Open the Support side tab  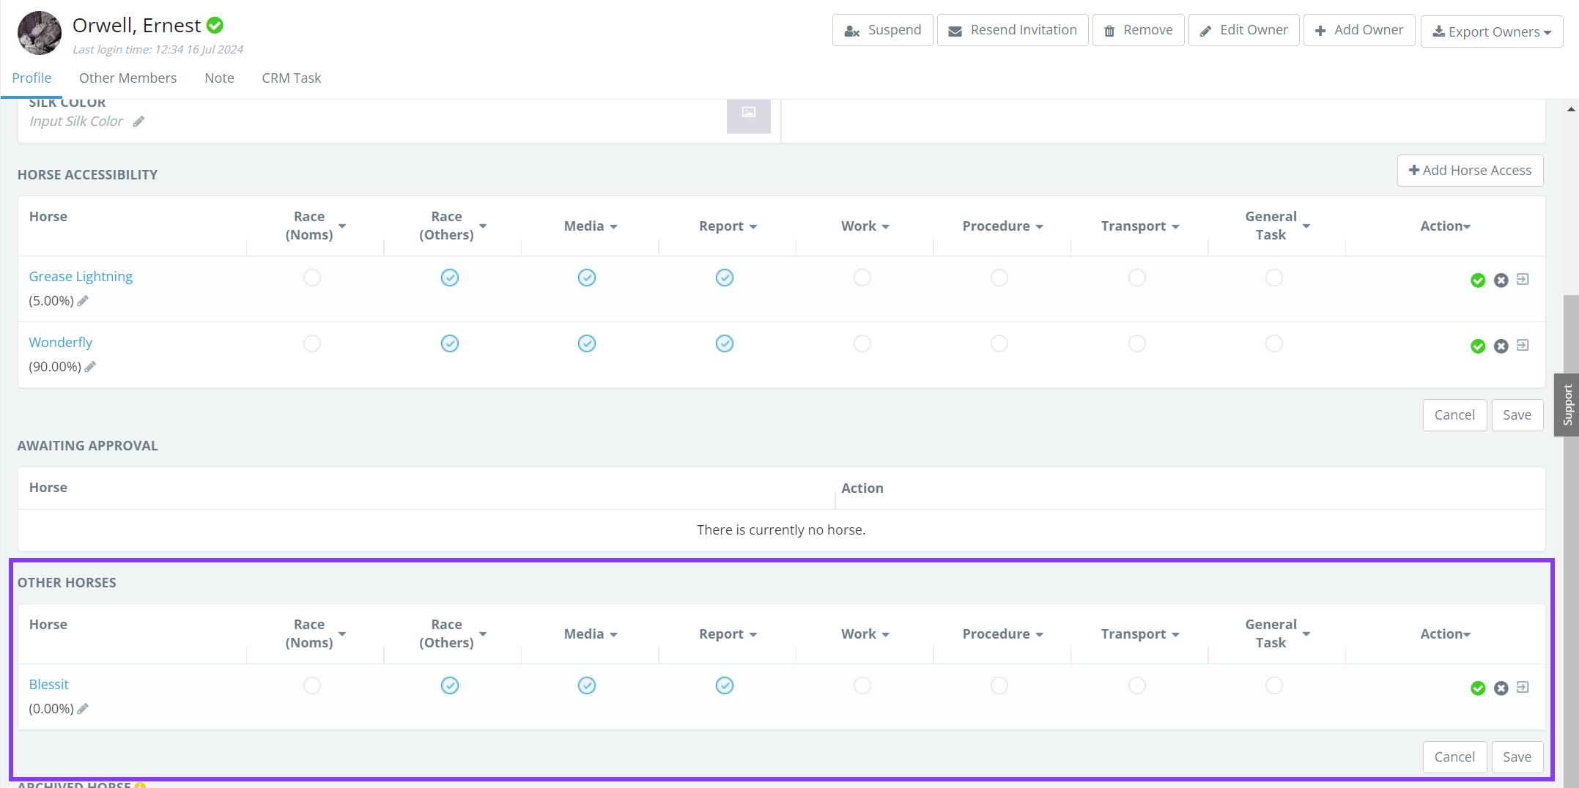coord(1567,405)
